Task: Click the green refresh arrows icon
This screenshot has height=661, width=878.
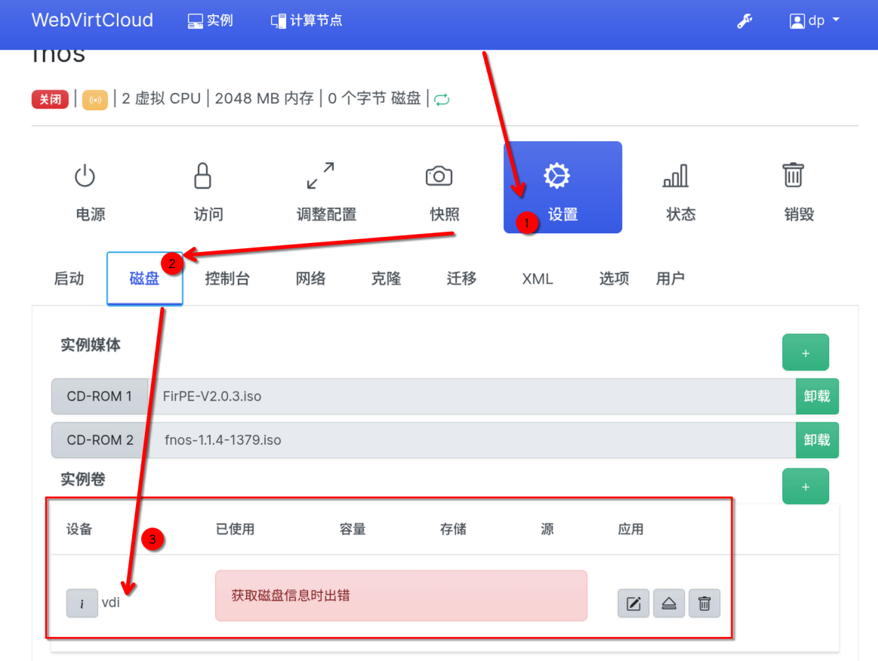Action: point(442,99)
